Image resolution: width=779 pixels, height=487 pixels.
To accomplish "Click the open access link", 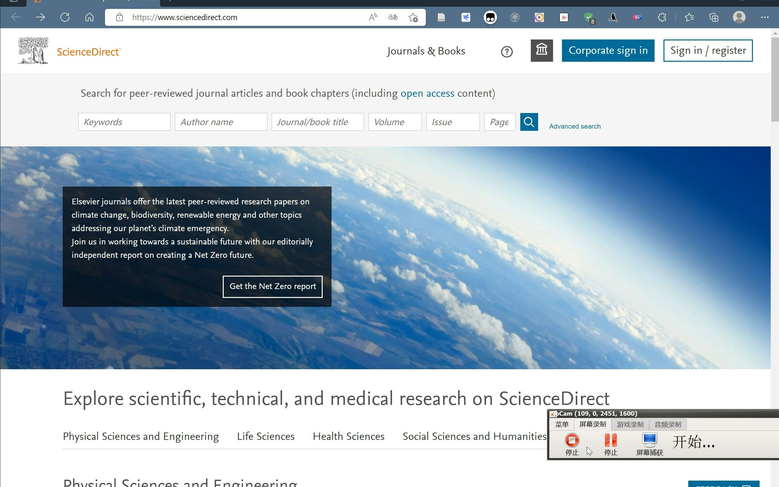I will tap(428, 93).
